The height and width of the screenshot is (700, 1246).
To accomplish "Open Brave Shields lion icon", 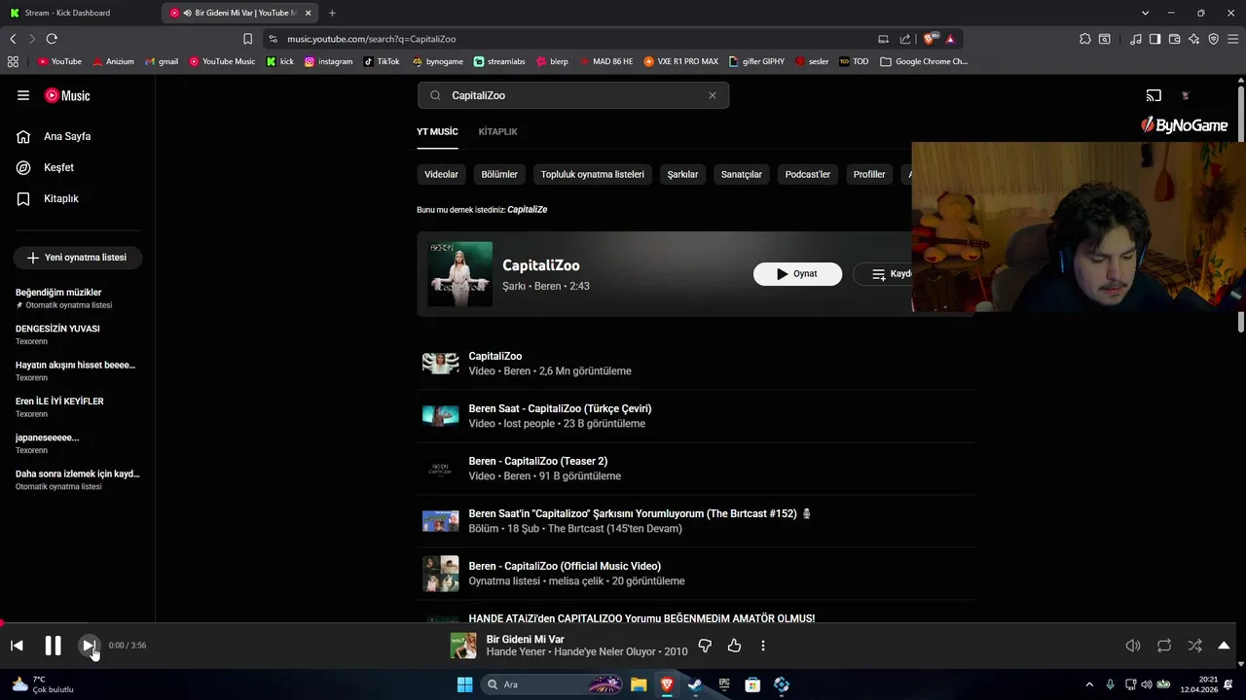I will pyautogui.click(x=930, y=39).
